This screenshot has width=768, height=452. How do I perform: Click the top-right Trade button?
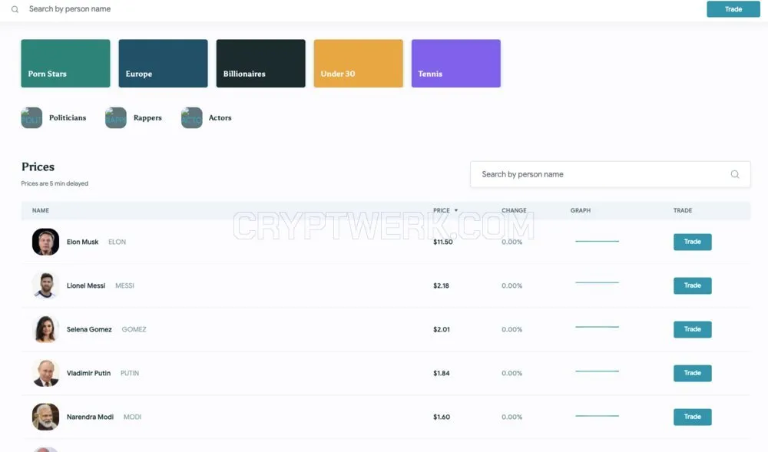point(733,9)
